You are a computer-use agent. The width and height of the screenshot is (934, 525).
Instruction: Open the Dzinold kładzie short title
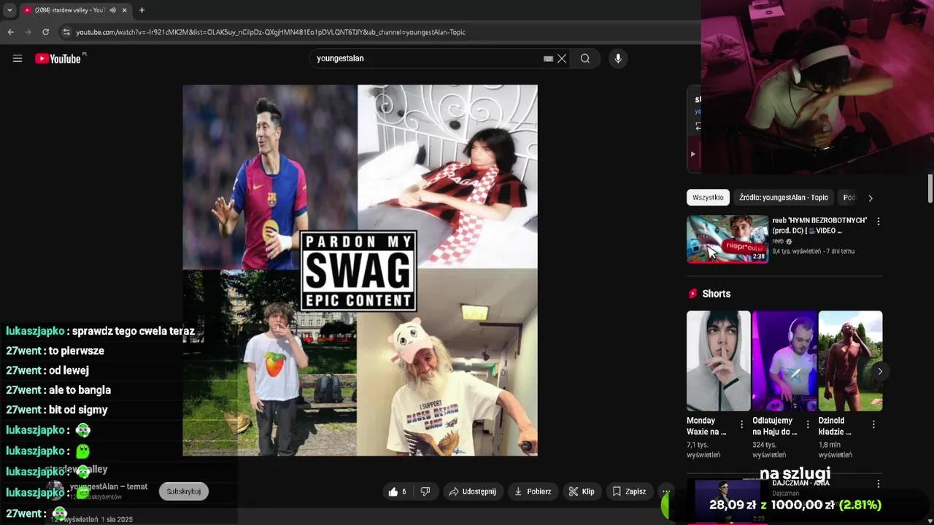(836, 427)
